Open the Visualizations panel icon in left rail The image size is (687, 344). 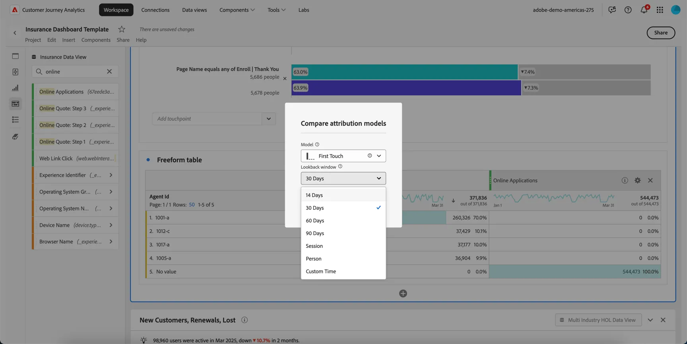(15, 88)
